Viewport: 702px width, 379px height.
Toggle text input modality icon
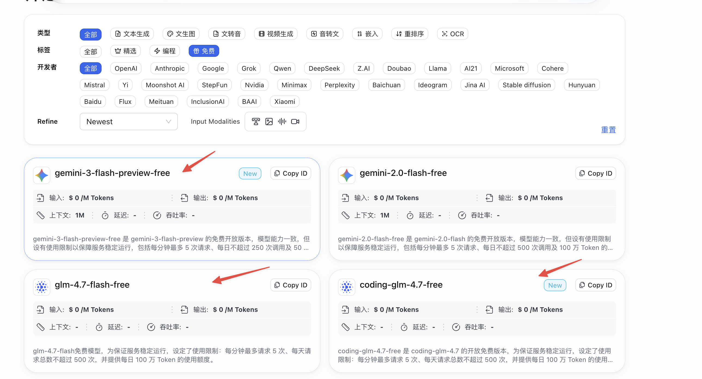coord(256,121)
